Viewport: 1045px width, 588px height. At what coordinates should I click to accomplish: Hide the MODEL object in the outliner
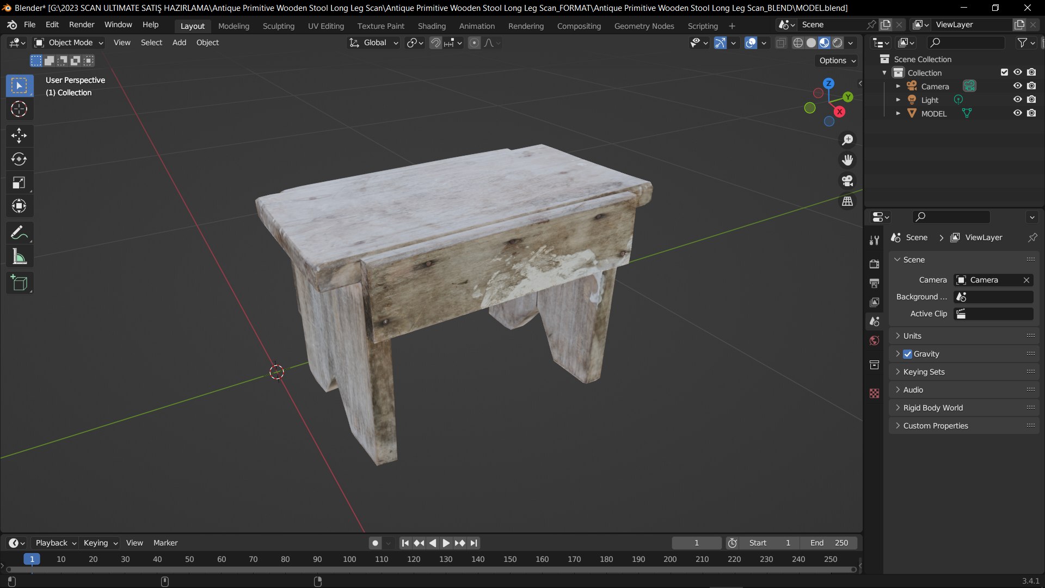(1017, 113)
